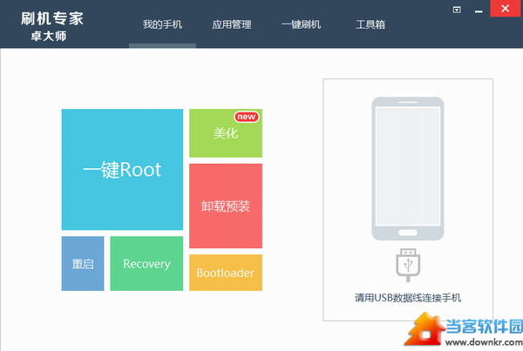Close the 刷机专家 window
The width and height of the screenshot is (523, 351).
[x=506, y=9]
